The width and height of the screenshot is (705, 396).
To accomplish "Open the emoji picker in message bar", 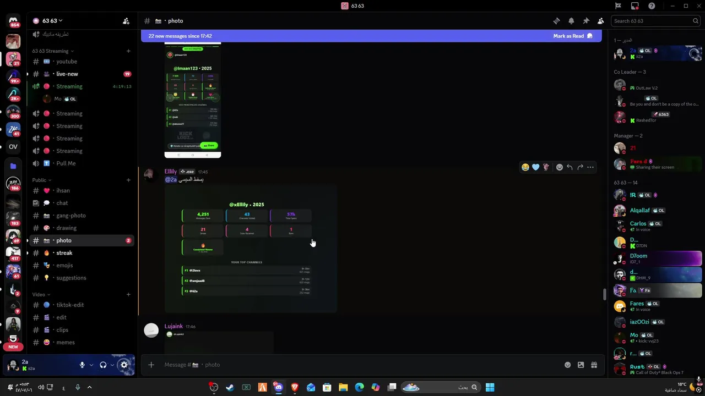I will pyautogui.click(x=567, y=365).
